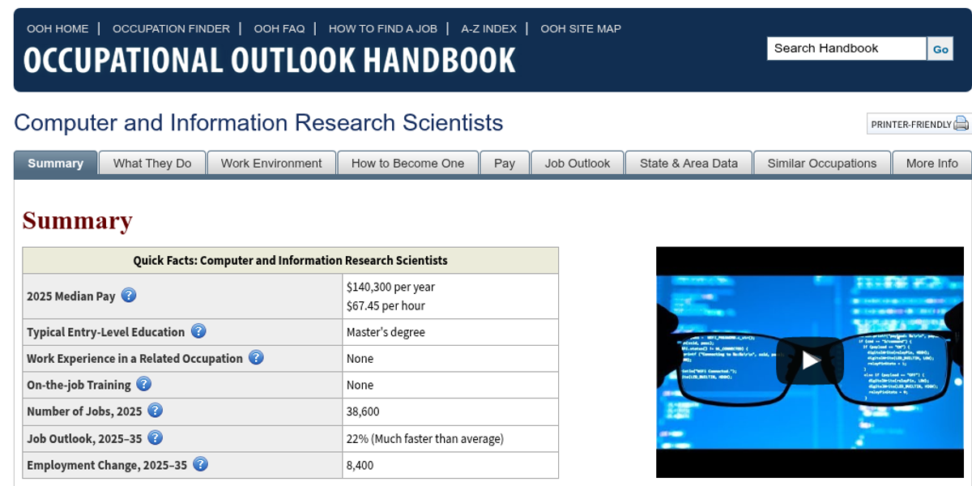
Task: Open the Work Environment tab
Action: pos(271,163)
